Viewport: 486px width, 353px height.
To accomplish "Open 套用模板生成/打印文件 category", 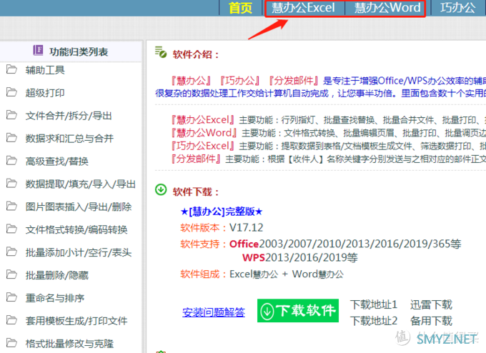I will pos(76,321).
